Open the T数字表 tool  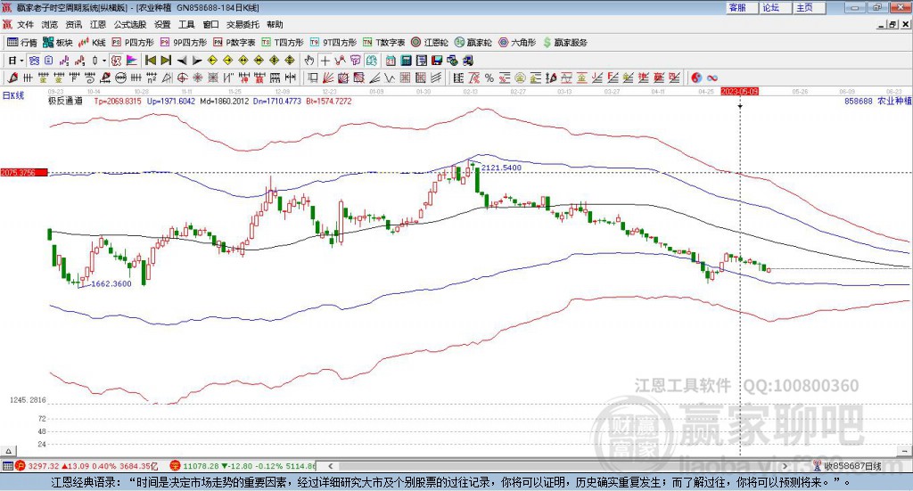[x=383, y=43]
